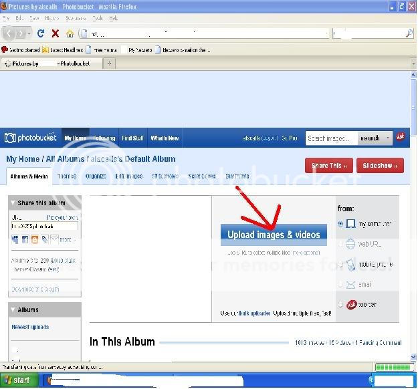Screen dimensions: 418x389
Task: Open the Edit Images tab
Action: tap(129, 176)
